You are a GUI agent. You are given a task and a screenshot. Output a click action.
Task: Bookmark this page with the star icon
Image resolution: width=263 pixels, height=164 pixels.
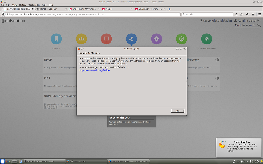pos(236,14)
